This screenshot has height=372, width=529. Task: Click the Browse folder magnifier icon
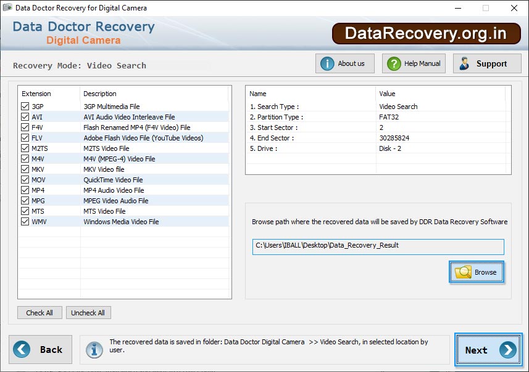(x=463, y=272)
